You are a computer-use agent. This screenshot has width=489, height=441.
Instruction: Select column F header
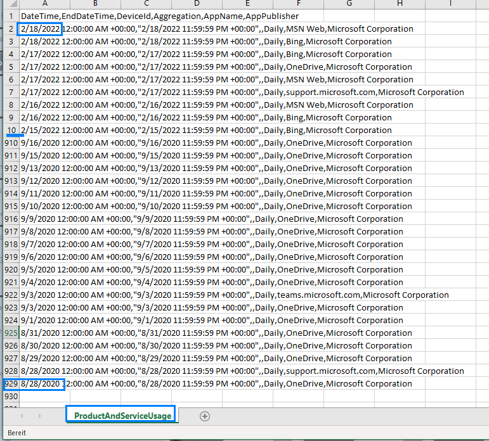click(299, 4)
